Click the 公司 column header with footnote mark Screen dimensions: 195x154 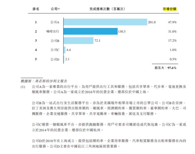[x=55, y=9]
